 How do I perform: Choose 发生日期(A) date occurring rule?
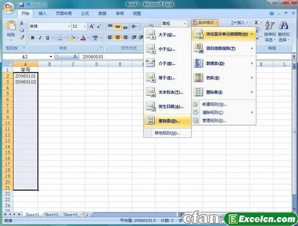tap(167, 107)
